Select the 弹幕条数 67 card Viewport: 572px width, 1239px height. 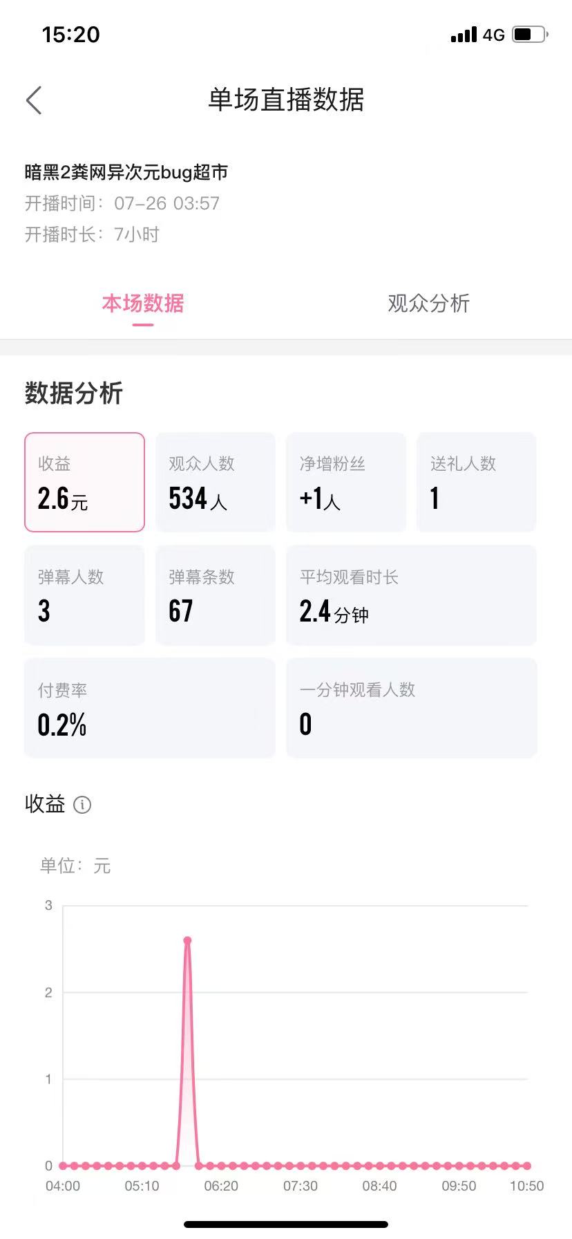click(x=216, y=595)
